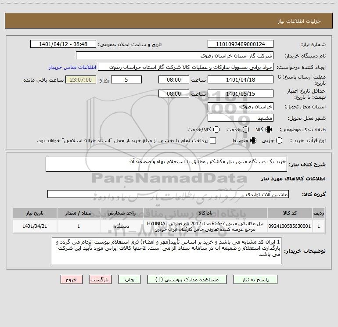Click remaining time field 23:07:00
This screenshot has width=338, height=327.
point(81,79)
